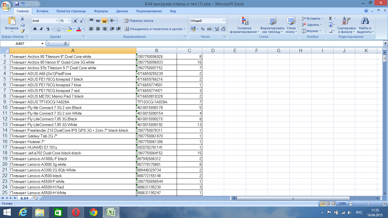Decrease the cell indent

(x=112, y=29)
